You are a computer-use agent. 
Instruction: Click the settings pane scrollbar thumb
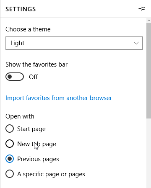[149, 71]
